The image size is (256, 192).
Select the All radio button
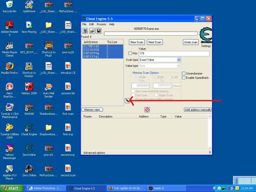172,77
